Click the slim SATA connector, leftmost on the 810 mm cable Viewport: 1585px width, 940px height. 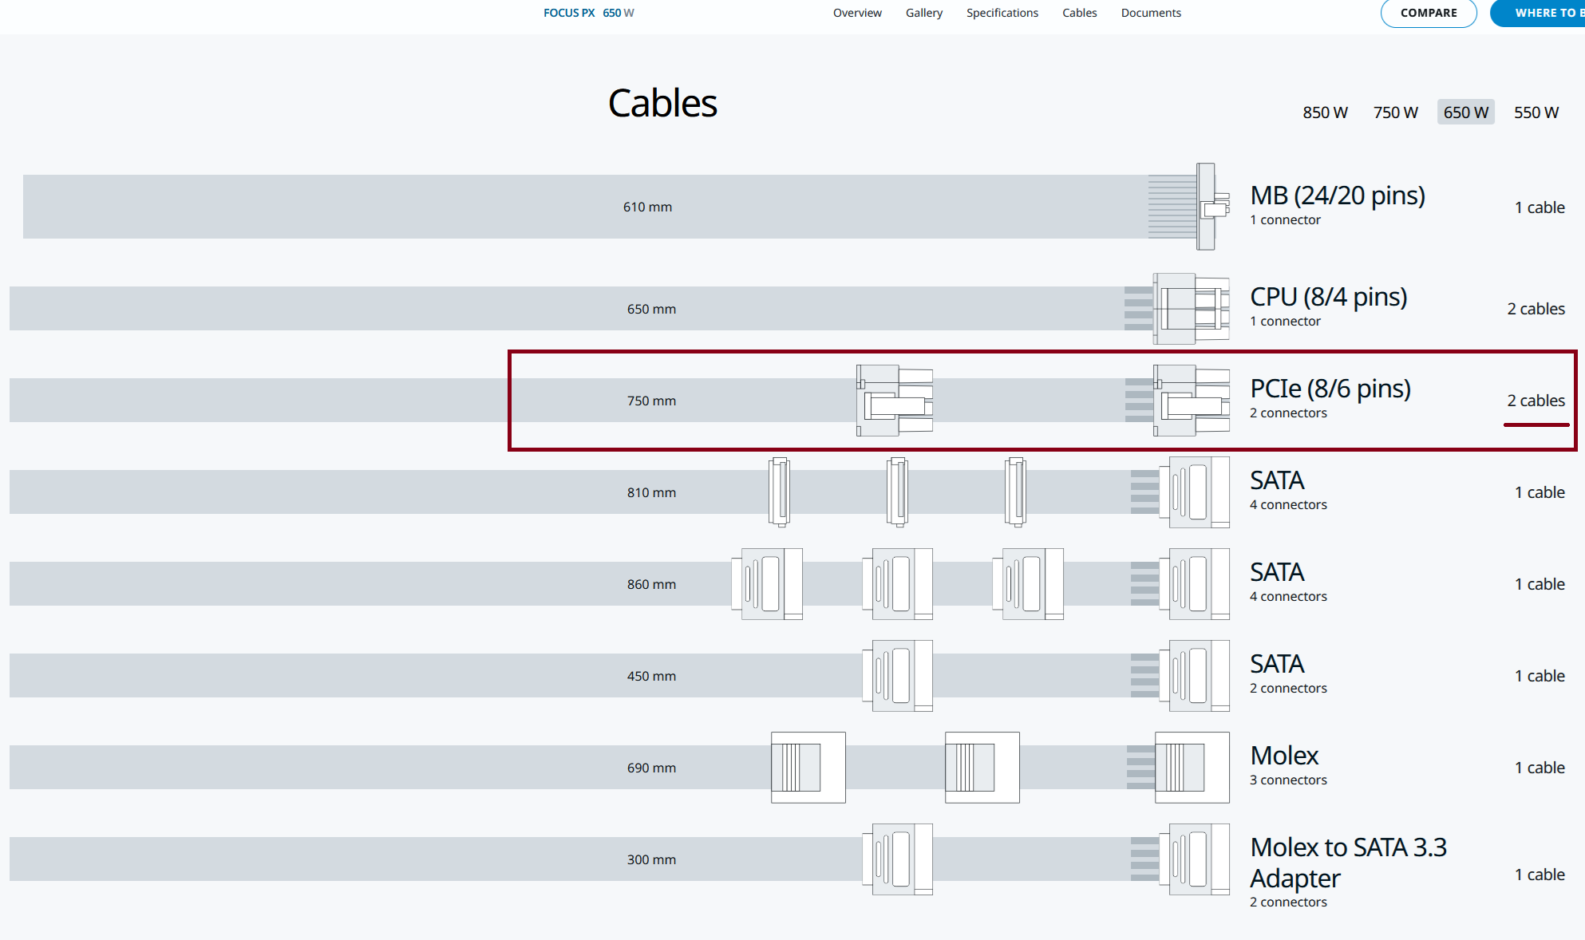[779, 492]
